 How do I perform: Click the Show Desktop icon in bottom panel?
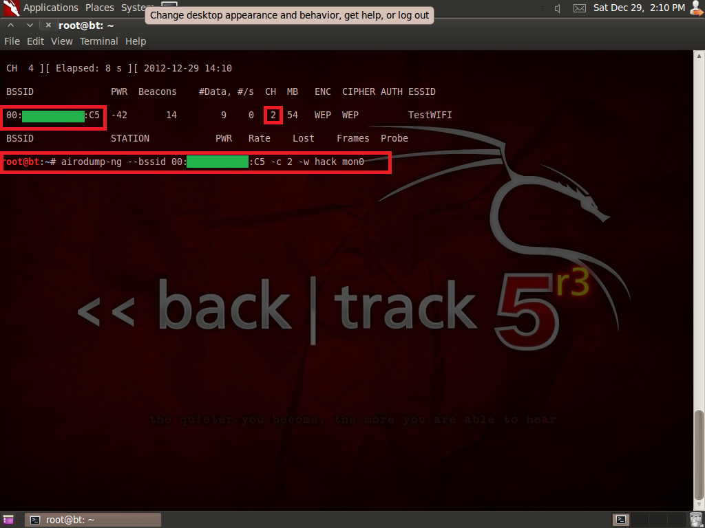pyautogui.click(x=8, y=520)
